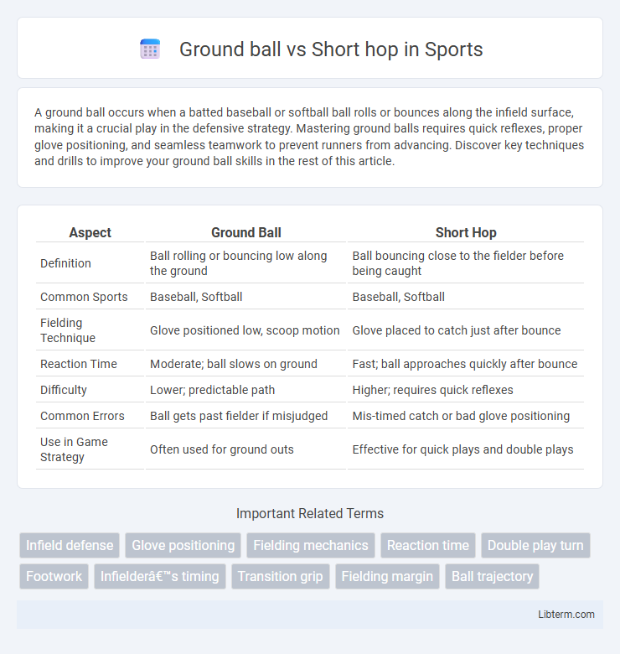This screenshot has width=620, height=654.
Task: Click 'Moderate; ball slows on ground' cell
Action: 245,364
